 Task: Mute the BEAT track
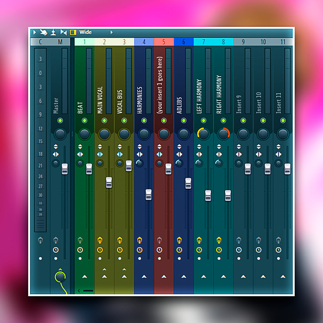84,120
